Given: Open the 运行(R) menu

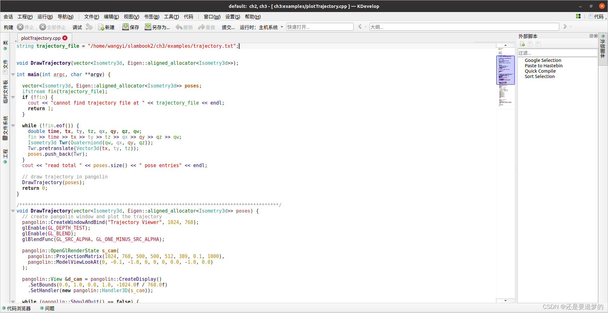Looking at the screenshot, I should (45, 17).
